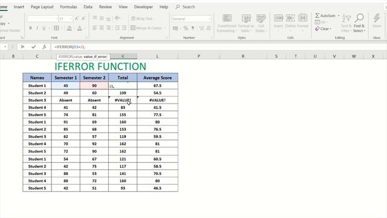Apply Percent Style
The image size is (387, 218).
point(186,28)
